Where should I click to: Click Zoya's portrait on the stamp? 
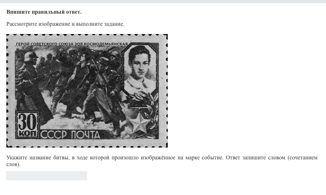point(140,69)
